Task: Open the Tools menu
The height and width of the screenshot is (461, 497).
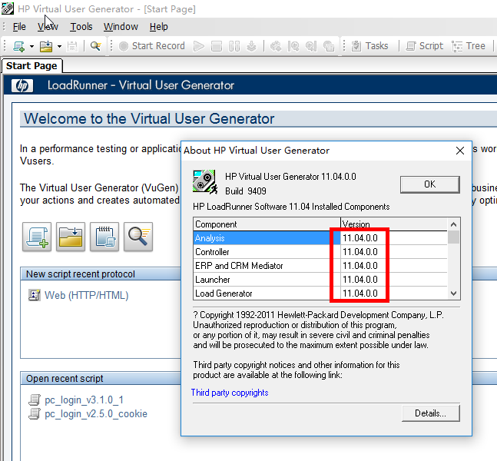Action: point(81,27)
